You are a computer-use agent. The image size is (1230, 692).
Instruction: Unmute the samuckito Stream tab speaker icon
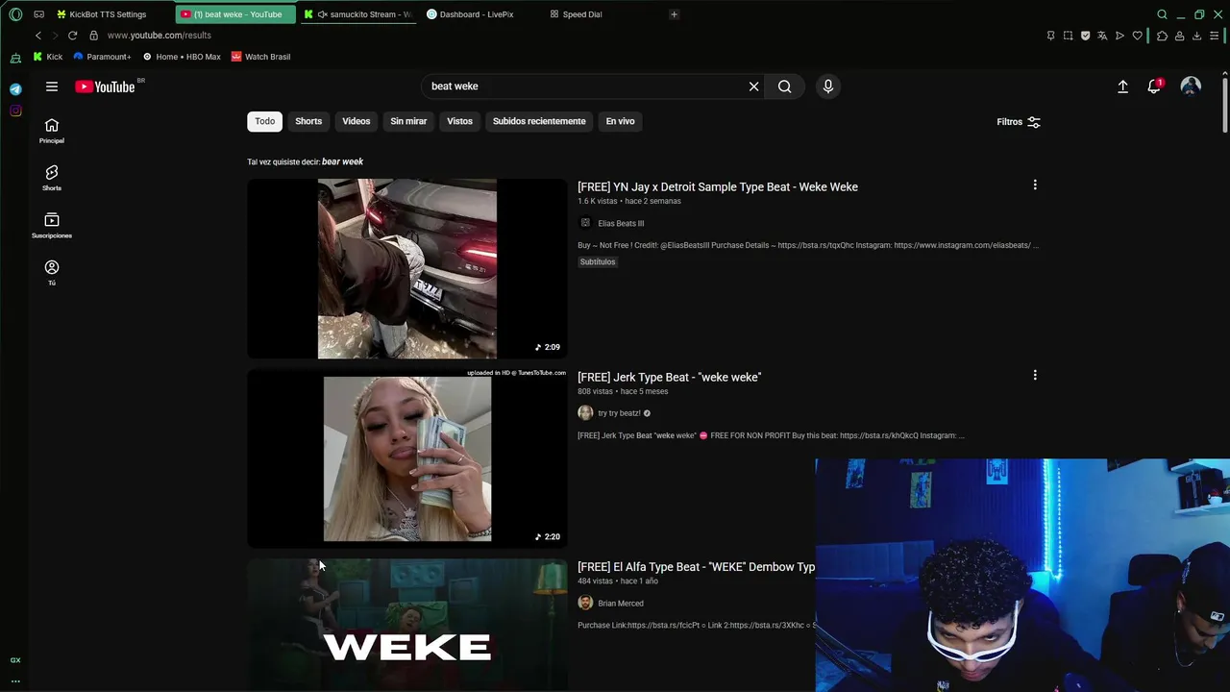click(322, 14)
